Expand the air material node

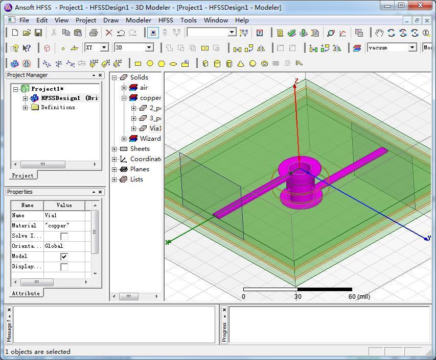[x=124, y=88]
